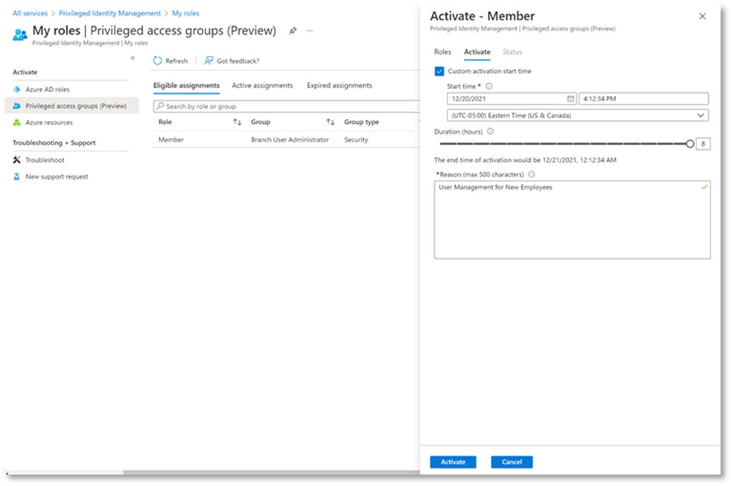Image resolution: width=732 pixels, height=486 pixels.
Task: Click the Refresh icon in the toolbar
Action: pos(158,60)
